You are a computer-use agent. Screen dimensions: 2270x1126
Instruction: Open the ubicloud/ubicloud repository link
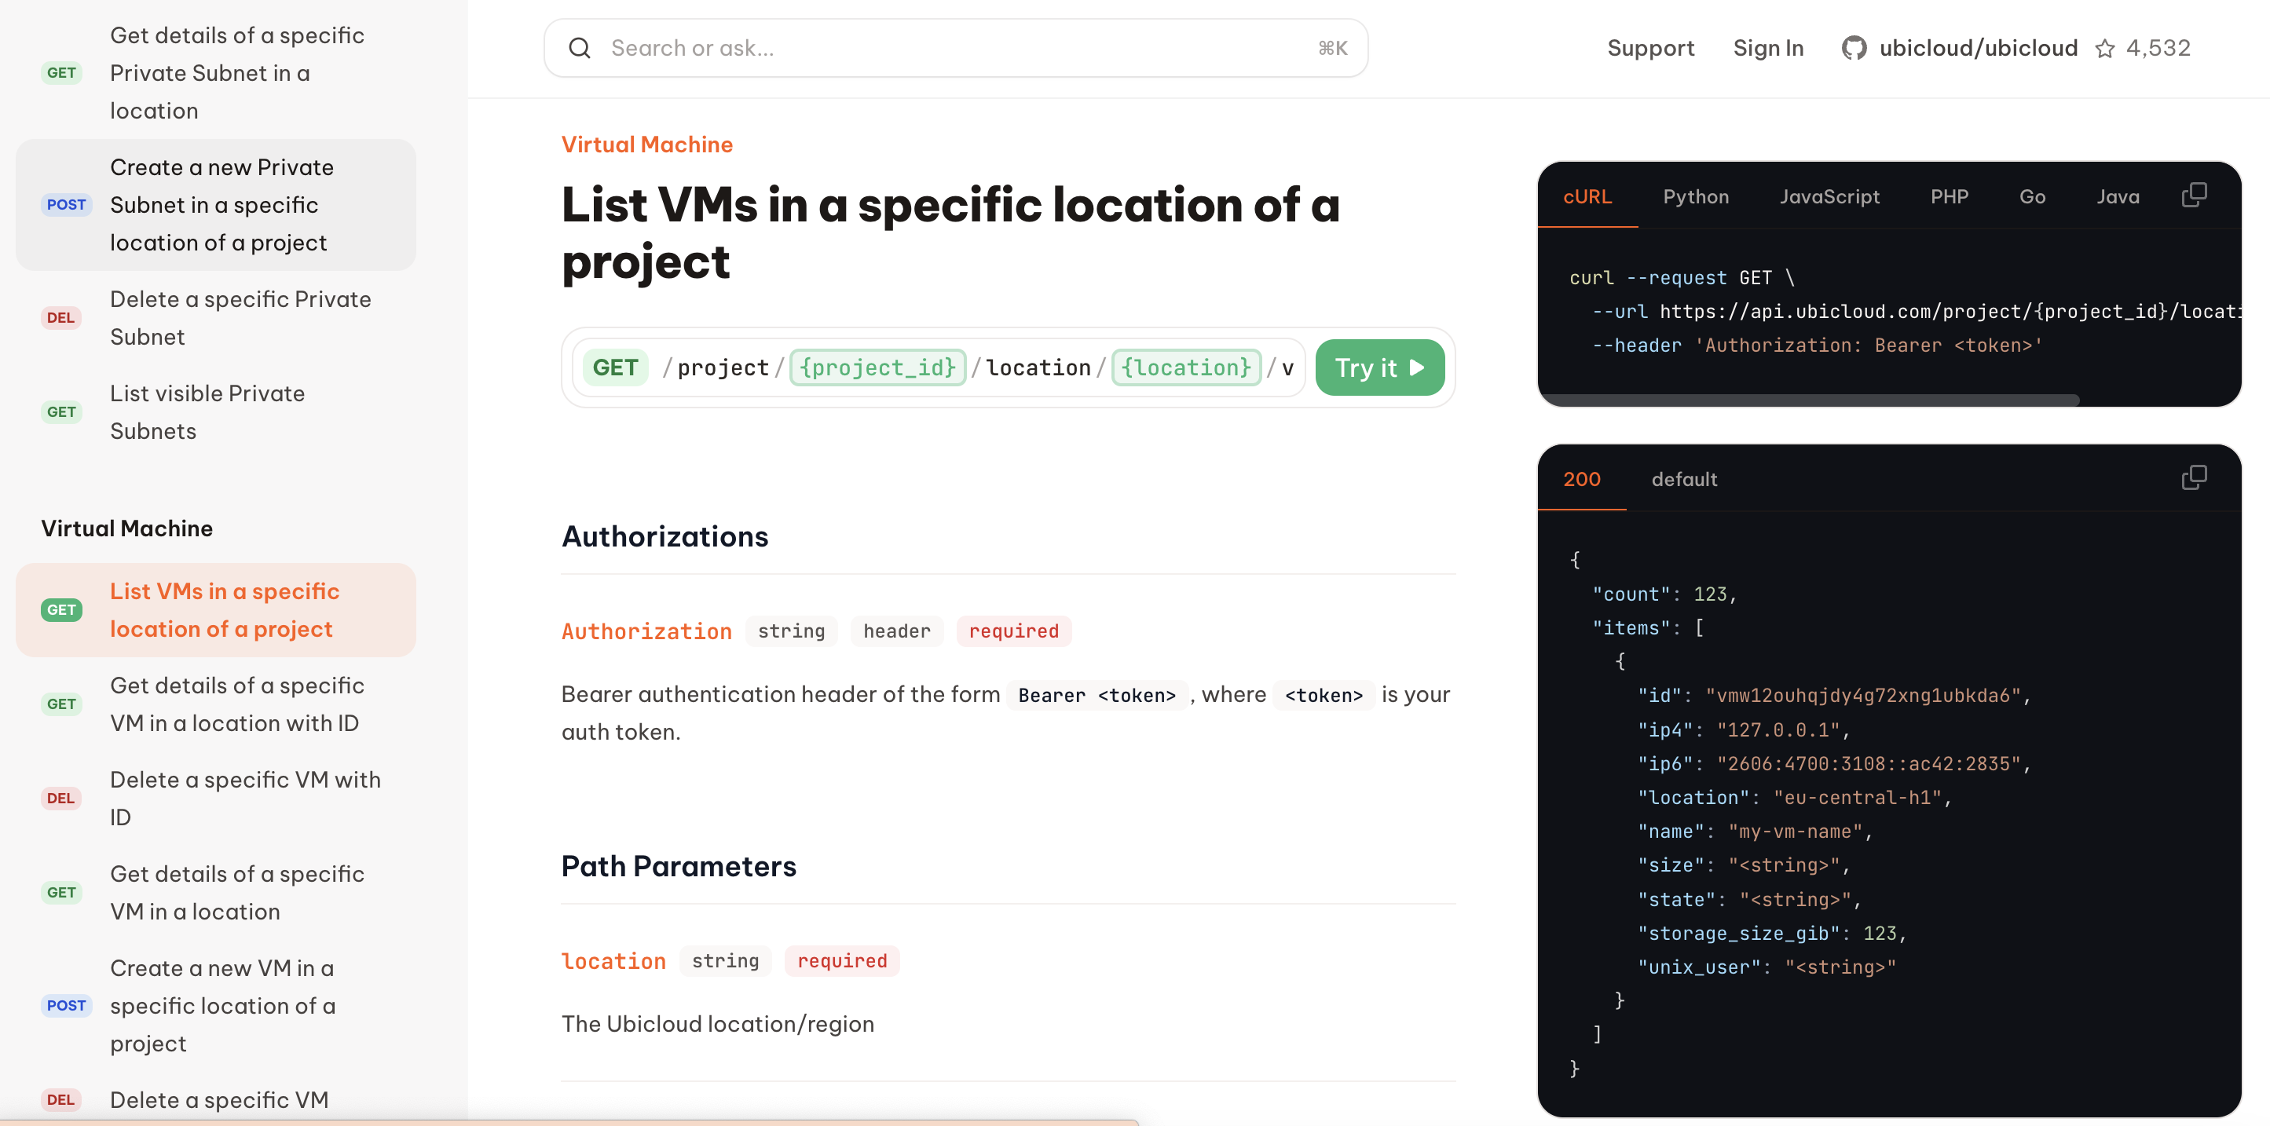[x=1978, y=48]
